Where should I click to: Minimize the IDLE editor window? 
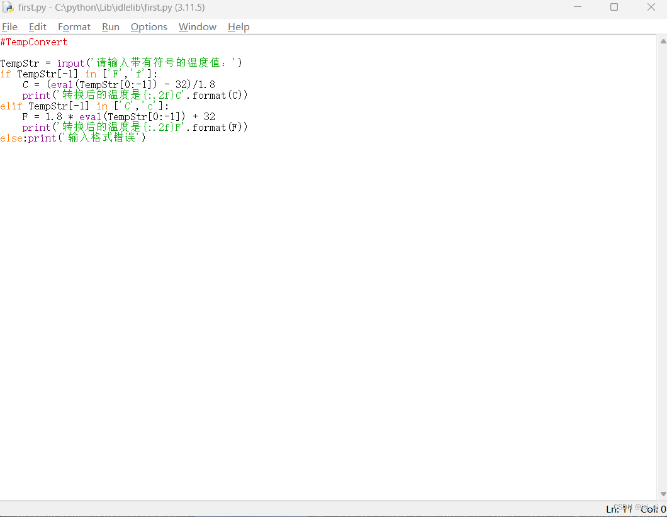tap(577, 7)
